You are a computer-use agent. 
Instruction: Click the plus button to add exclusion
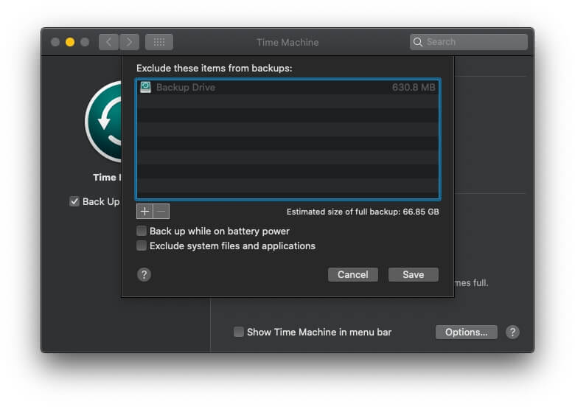pos(144,212)
